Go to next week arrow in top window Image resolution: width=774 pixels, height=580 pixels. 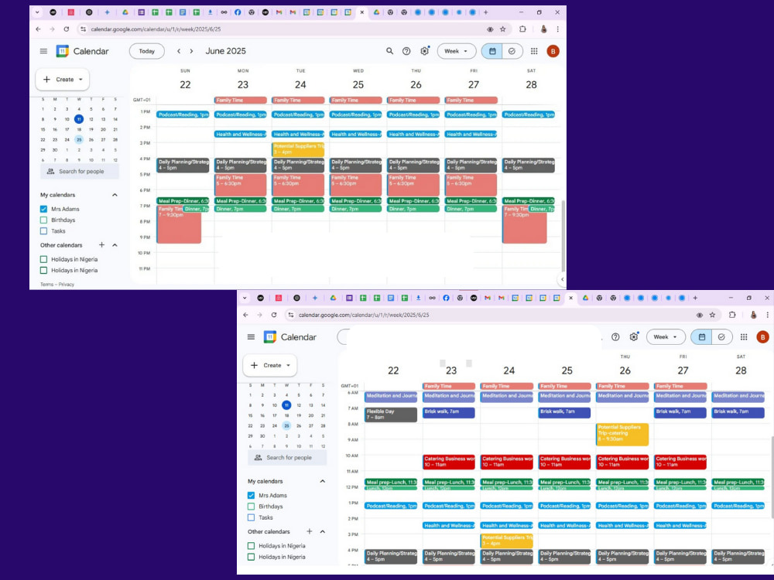coord(191,51)
